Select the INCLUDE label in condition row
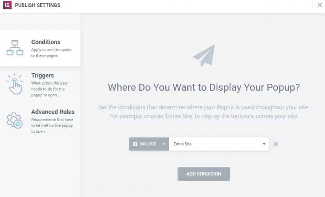325x197 pixels. pos(148,144)
